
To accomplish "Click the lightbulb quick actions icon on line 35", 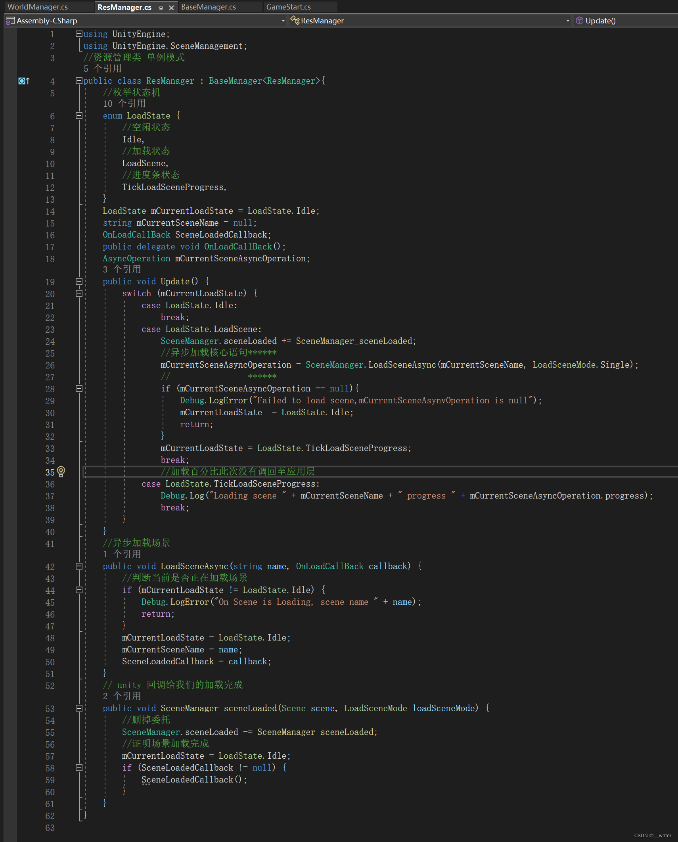I will coord(61,472).
